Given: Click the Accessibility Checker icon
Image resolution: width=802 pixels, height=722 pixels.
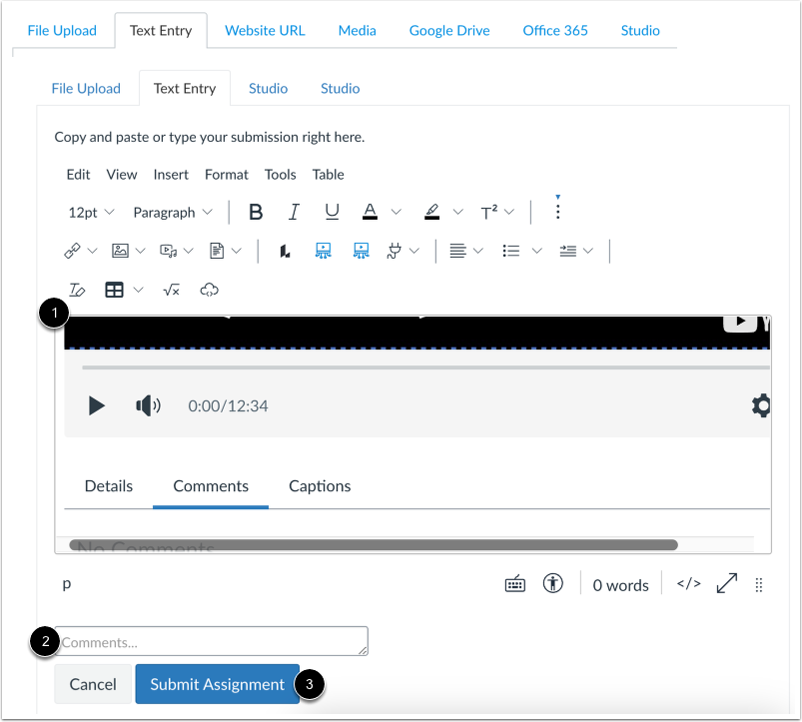Looking at the screenshot, I should [x=553, y=582].
